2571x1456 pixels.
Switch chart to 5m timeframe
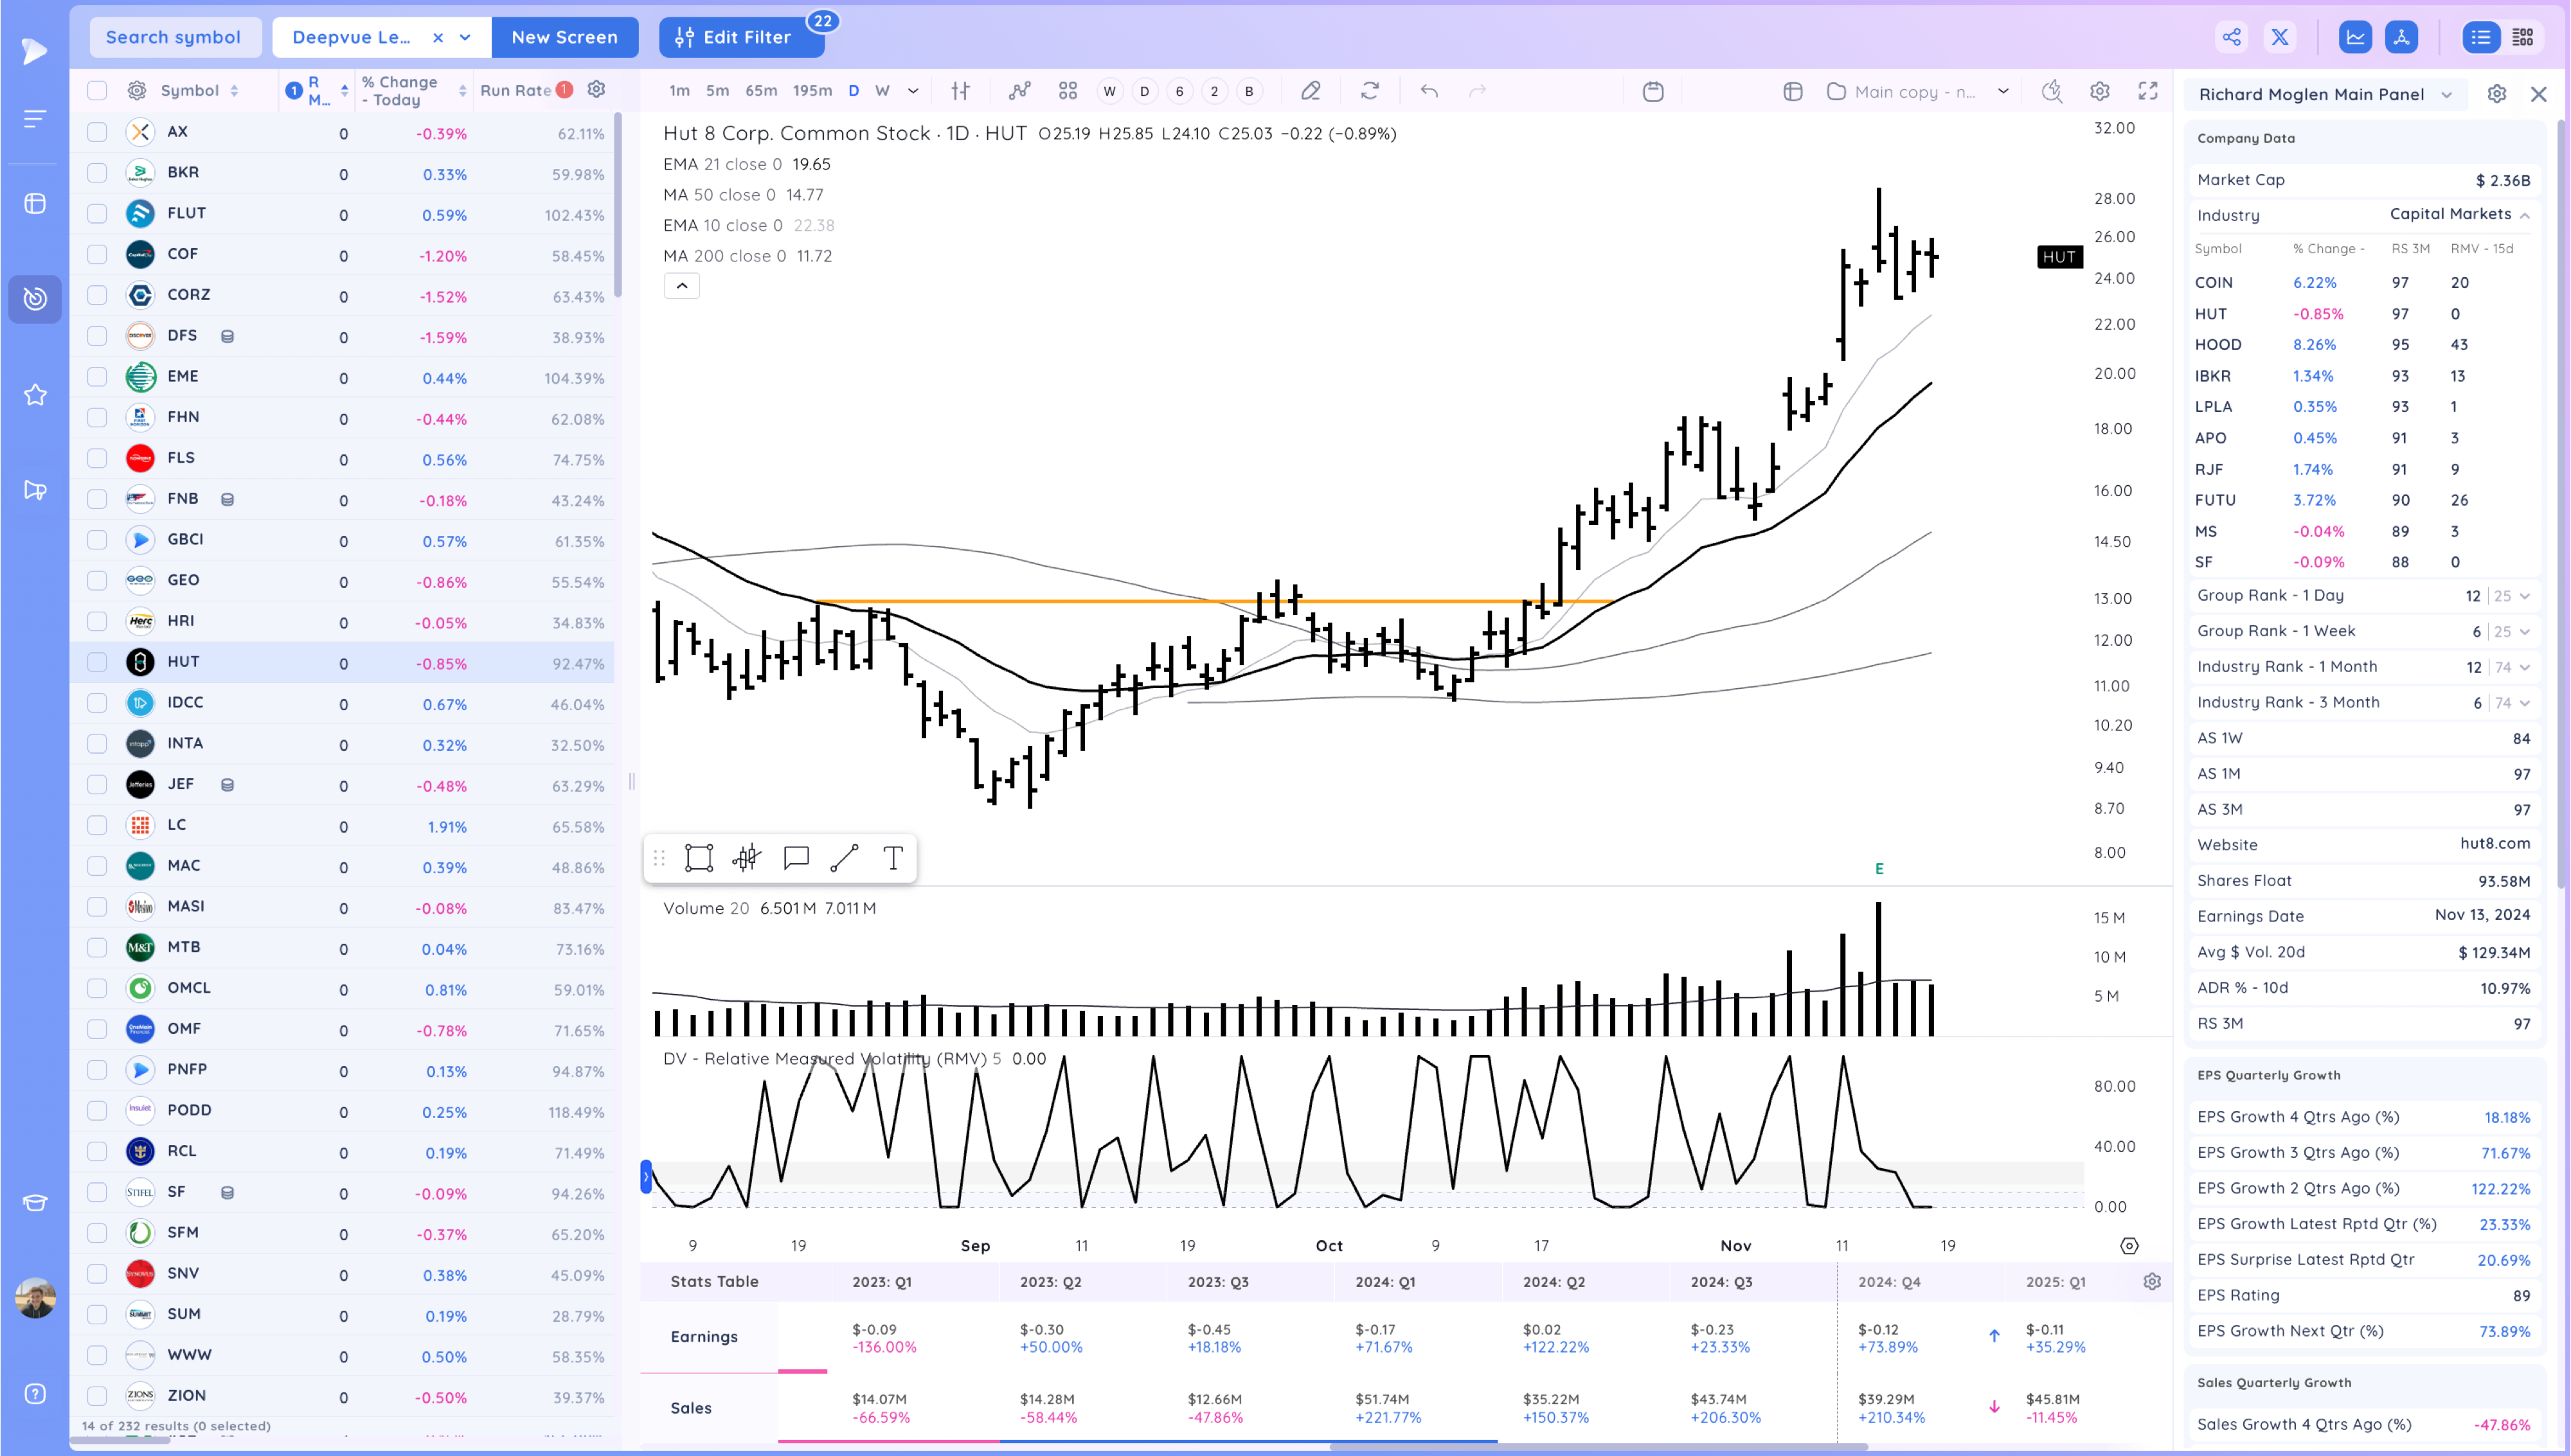717,91
